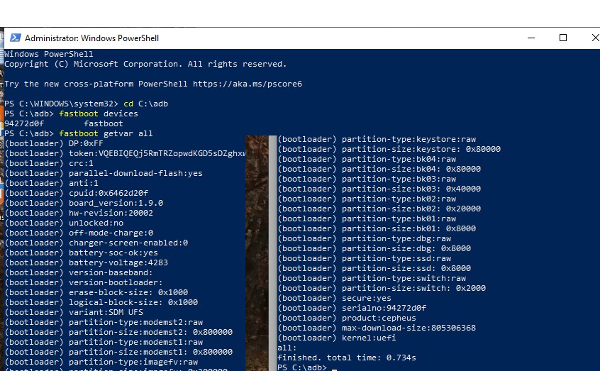Viewport: 600px width, 371px height.
Task: Click the 'anti:1' output line
Action: pyautogui.click(x=51, y=184)
